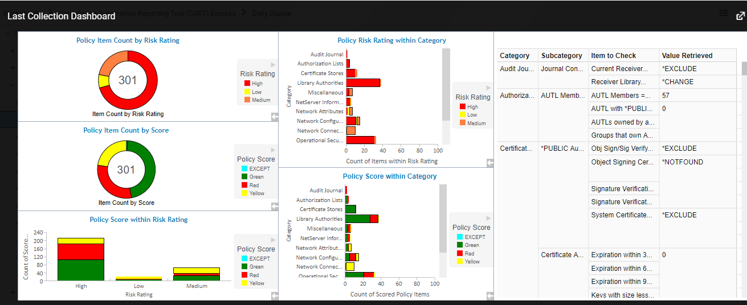Click back arrow icon under Policy Item Count by Risk Rating
This screenshot has width=747, height=305.
tap(275, 116)
